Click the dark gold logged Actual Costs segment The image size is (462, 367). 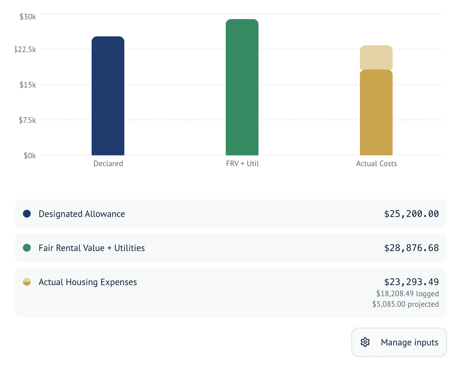(x=376, y=112)
